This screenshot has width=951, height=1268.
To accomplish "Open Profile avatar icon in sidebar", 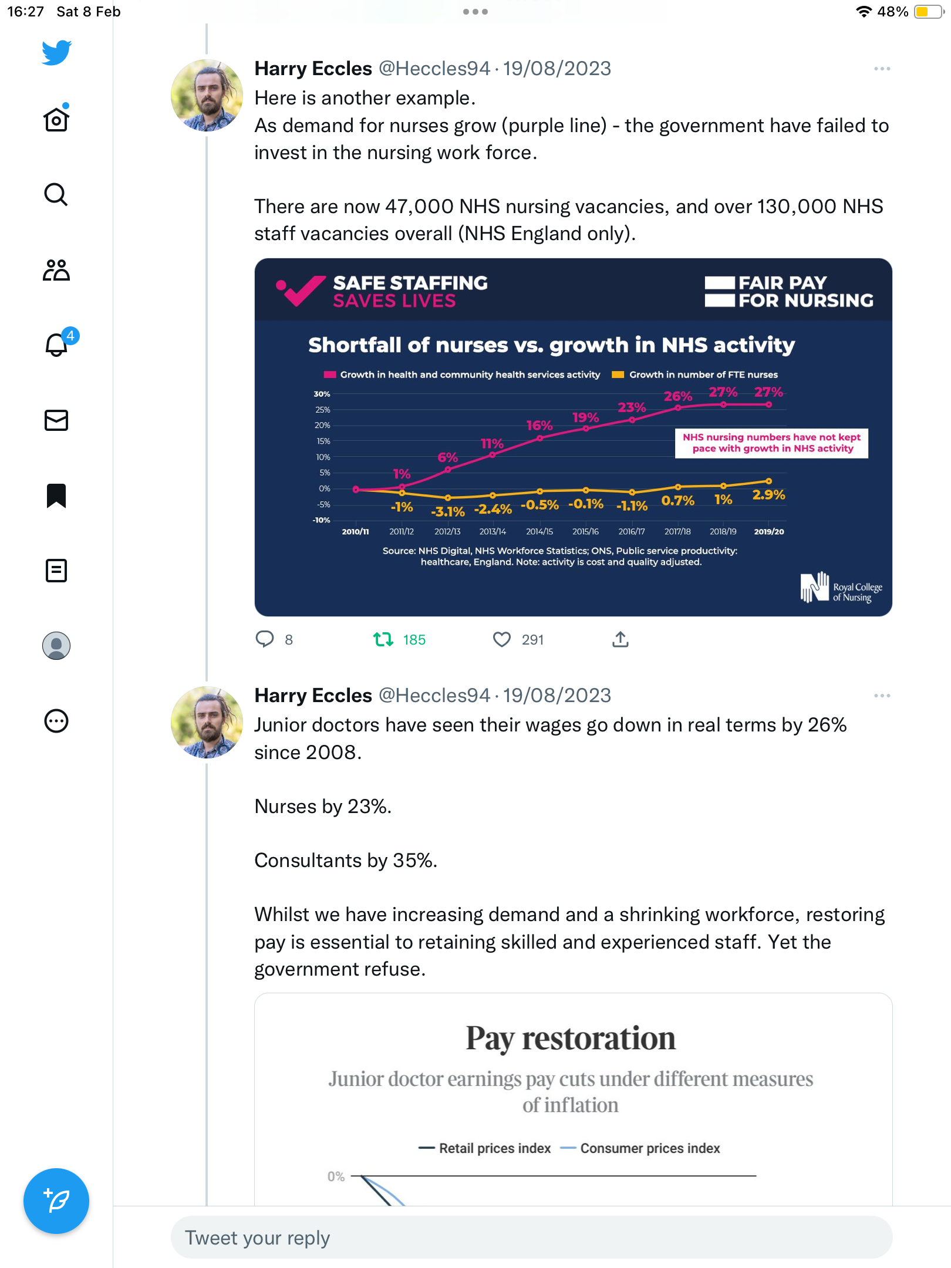I will [x=56, y=646].
